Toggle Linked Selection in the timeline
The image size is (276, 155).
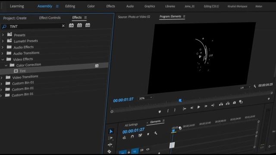[x=140, y=135]
